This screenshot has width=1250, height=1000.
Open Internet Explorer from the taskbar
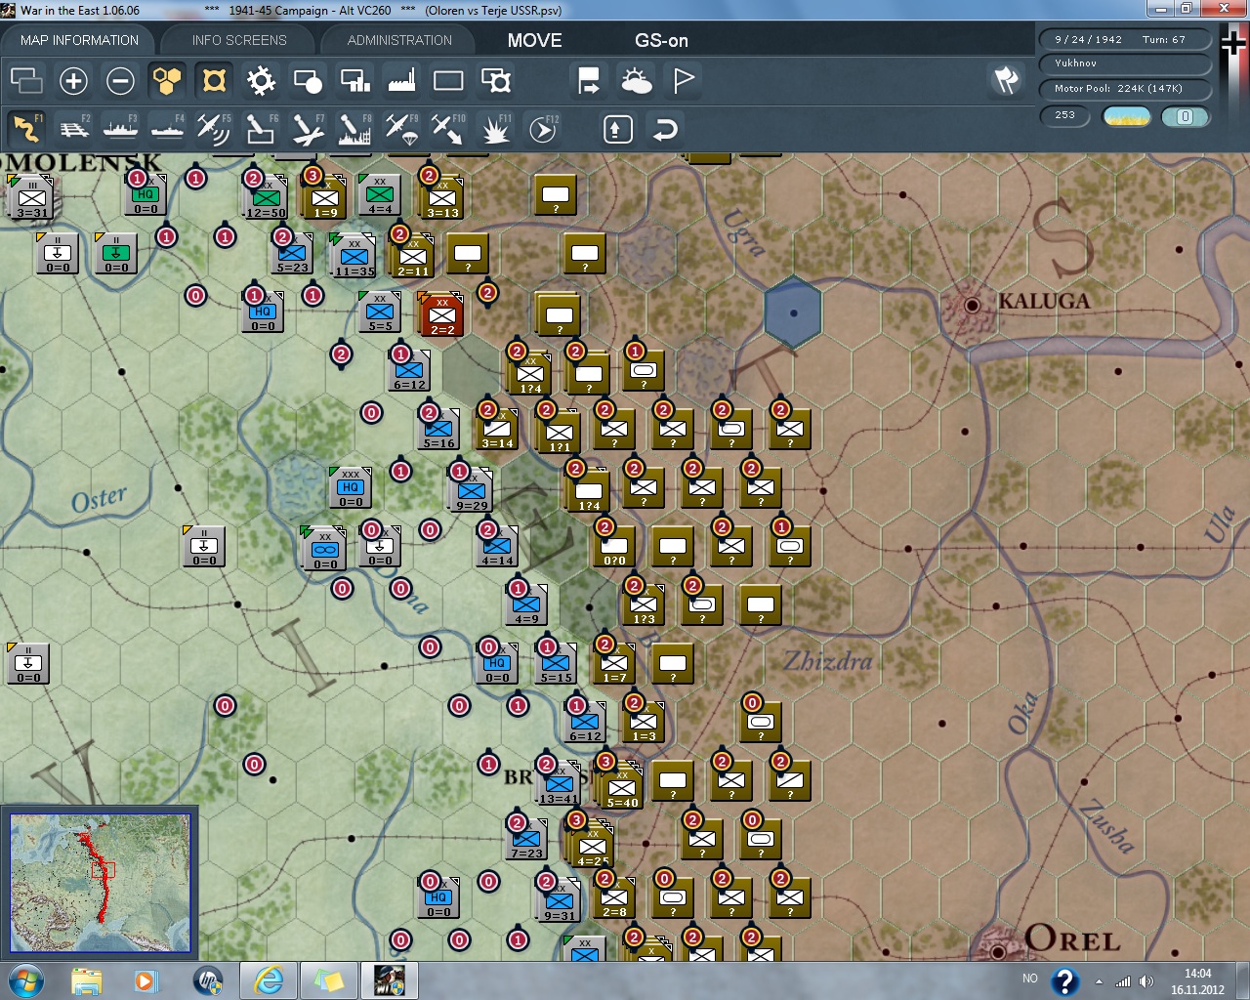pos(268,980)
